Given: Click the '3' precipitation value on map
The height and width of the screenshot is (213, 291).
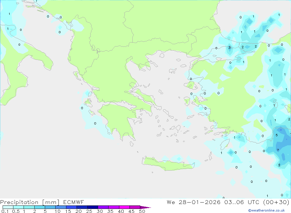Looking at the screenshot, I should pyautogui.click(x=230, y=48).
